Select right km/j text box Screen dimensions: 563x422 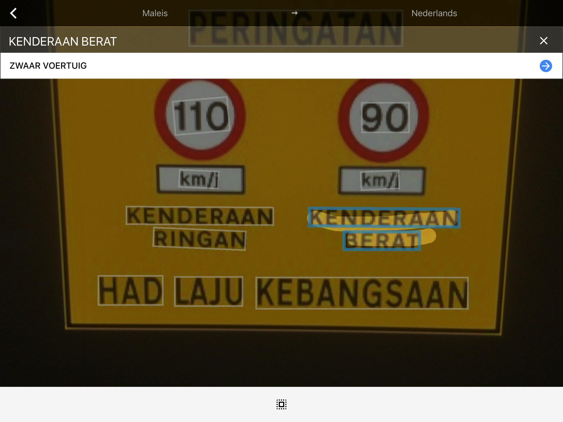(380, 180)
